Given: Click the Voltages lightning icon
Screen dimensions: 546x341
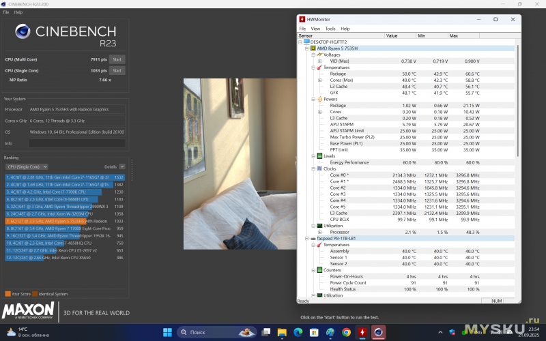Looking at the screenshot, I should tap(319, 55).
